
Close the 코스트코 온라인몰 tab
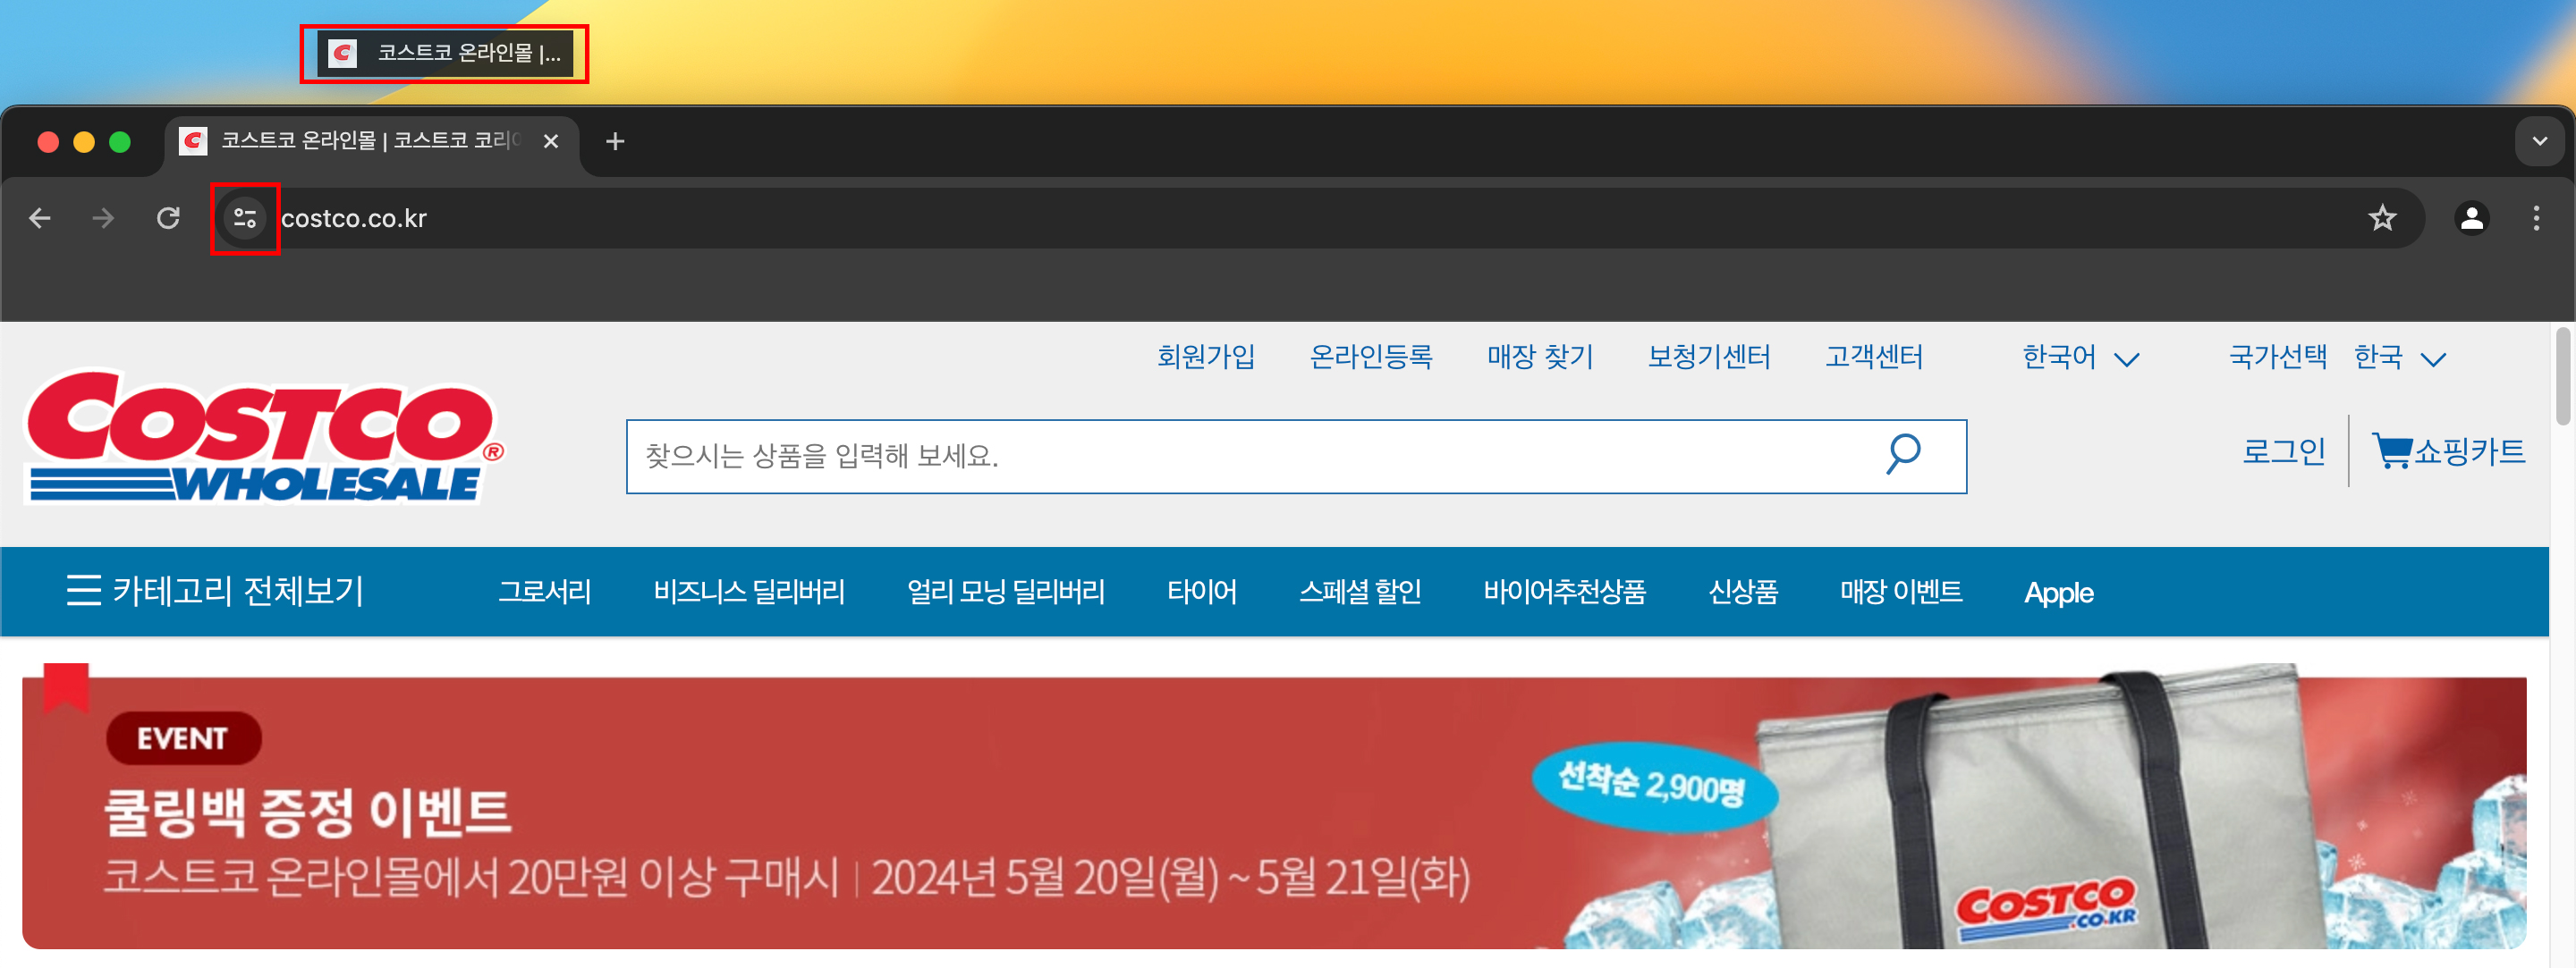[x=550, y=142]
